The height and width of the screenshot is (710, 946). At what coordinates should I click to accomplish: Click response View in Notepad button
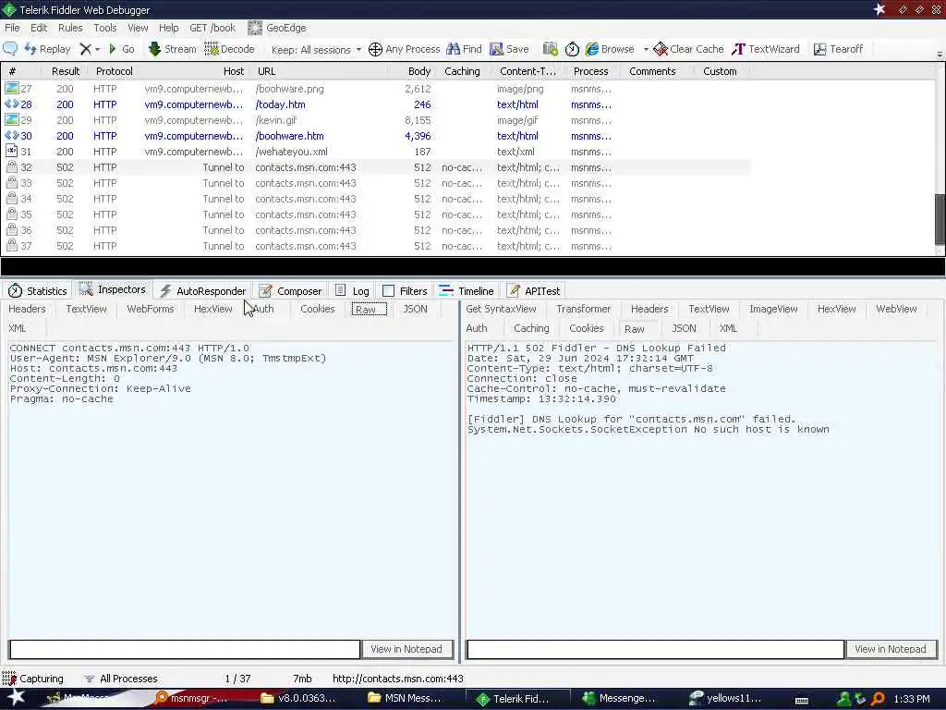[891, 649]
